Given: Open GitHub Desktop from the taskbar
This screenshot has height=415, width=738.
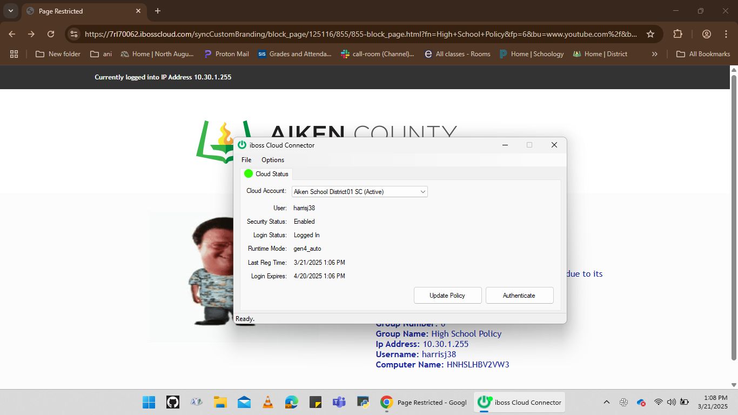Looking at the screenshot, I should pyautogui.click(x=172, y=402).
